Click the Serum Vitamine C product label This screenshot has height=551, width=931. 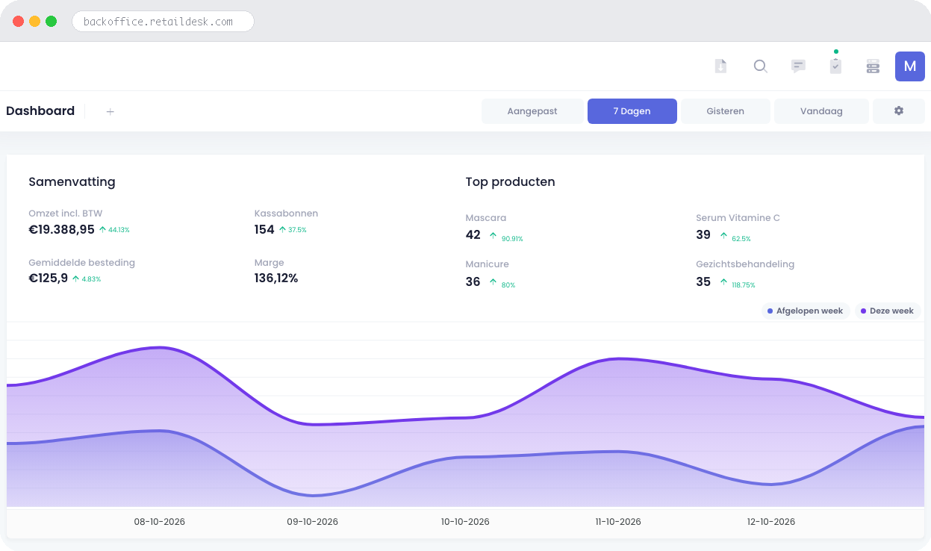point(738,218)
